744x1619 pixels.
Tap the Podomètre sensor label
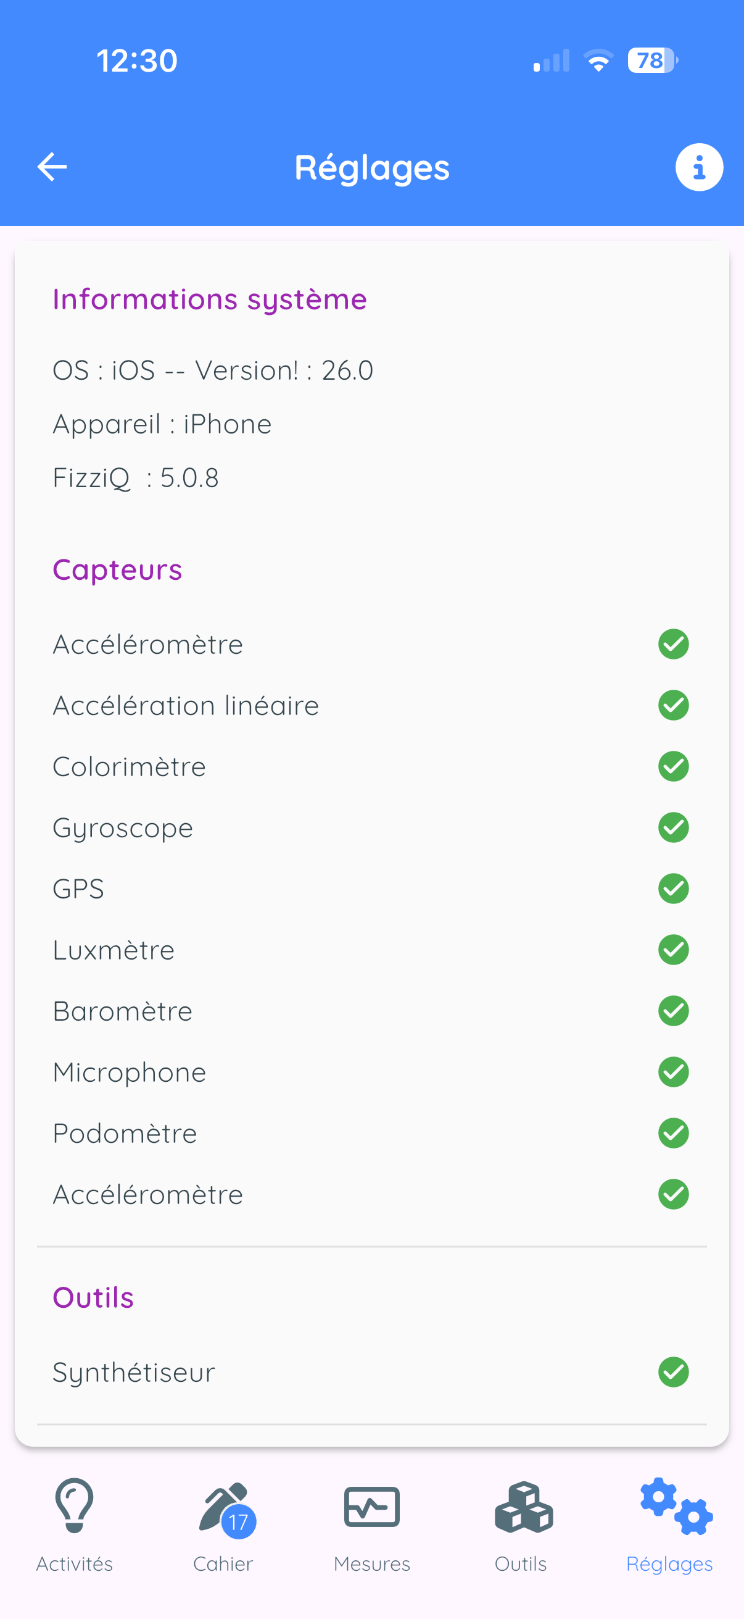pos(125,1133)
